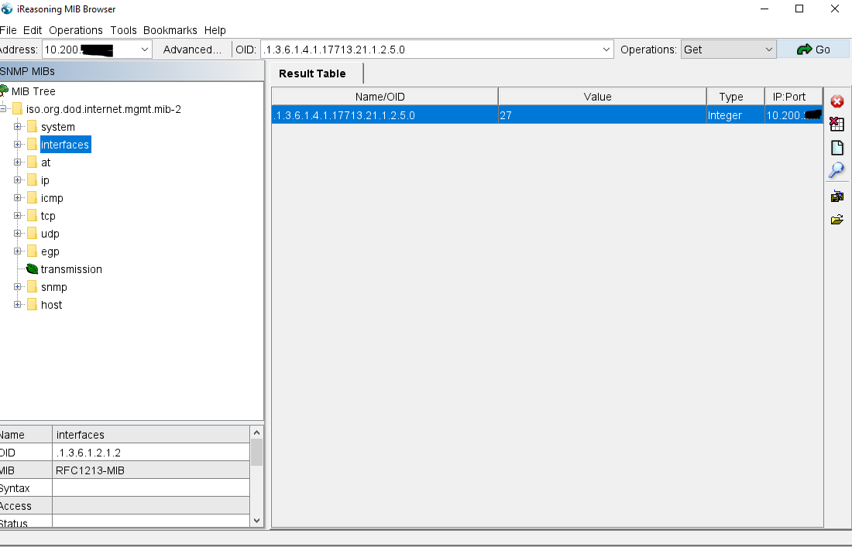Click the Integer type cell
This screenshot has width=852, height=547.
pyautogui.click(x=735, y=115)
